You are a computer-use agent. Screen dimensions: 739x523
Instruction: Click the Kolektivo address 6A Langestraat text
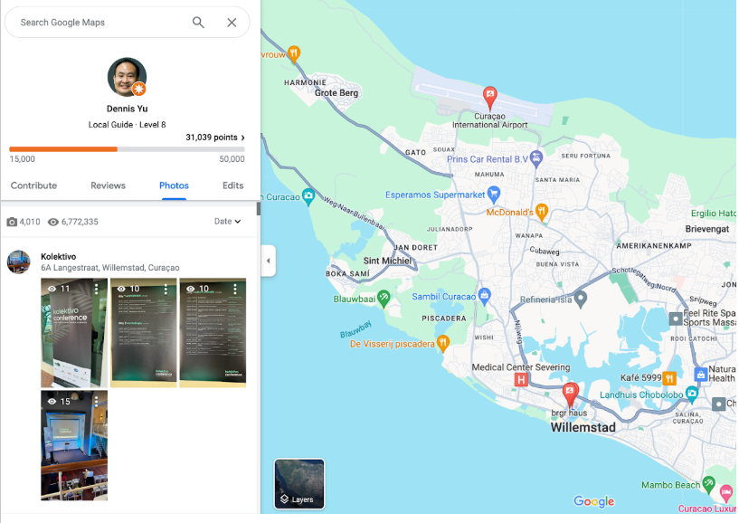[x=109, y=268]
